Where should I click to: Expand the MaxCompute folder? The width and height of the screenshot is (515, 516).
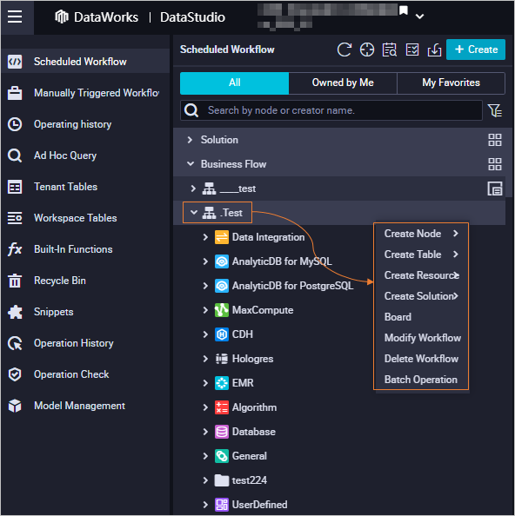coord(205,310)
